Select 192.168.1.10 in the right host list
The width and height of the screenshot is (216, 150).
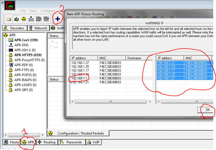pos(185,67)
